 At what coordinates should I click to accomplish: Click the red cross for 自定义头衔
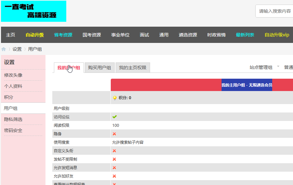[114, 151]
